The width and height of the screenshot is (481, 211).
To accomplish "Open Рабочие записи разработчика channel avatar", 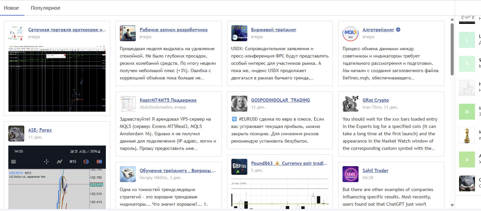I will (128, 33).
